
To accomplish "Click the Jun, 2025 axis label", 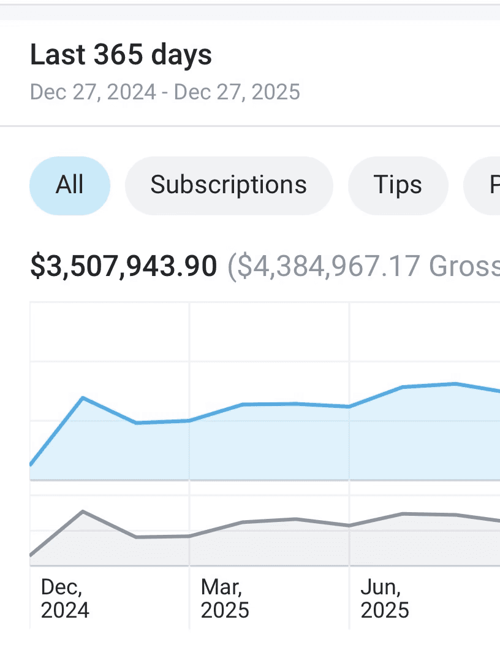I will [x=385, y=599].
